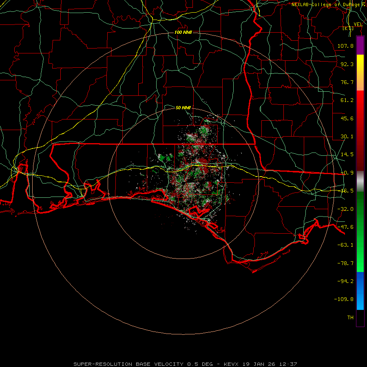Viewport: 367px width, 367px height.
Task: Click the blue segment of color bar
Action: [360, 291]
